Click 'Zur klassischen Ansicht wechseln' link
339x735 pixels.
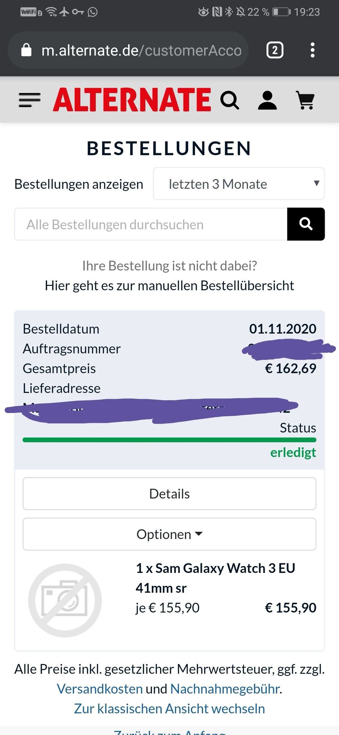pyautogui.click(x=169, y=709)
